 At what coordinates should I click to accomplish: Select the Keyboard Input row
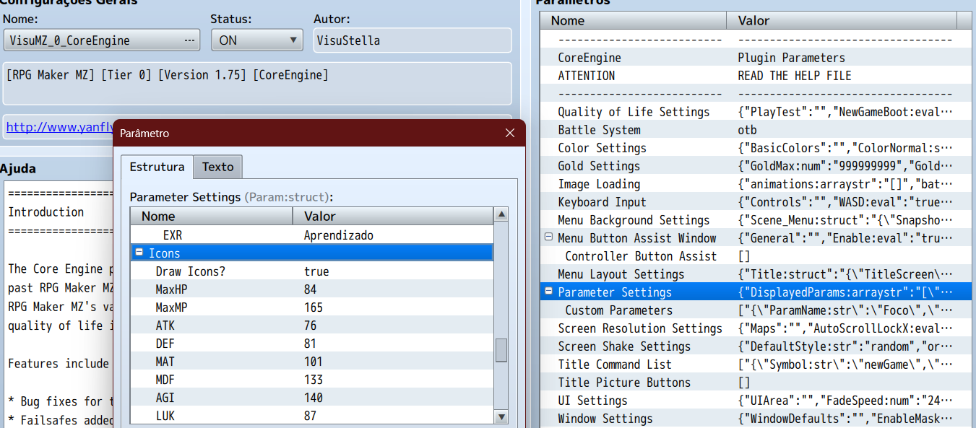pos(756,202)
